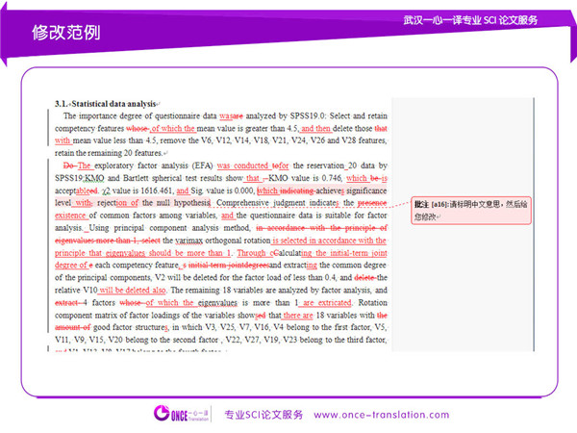Screen dimensions: 577x433
Task: Click the inserted words 'are extricated'
Action: pyautogui.click(x=327, y=303)
